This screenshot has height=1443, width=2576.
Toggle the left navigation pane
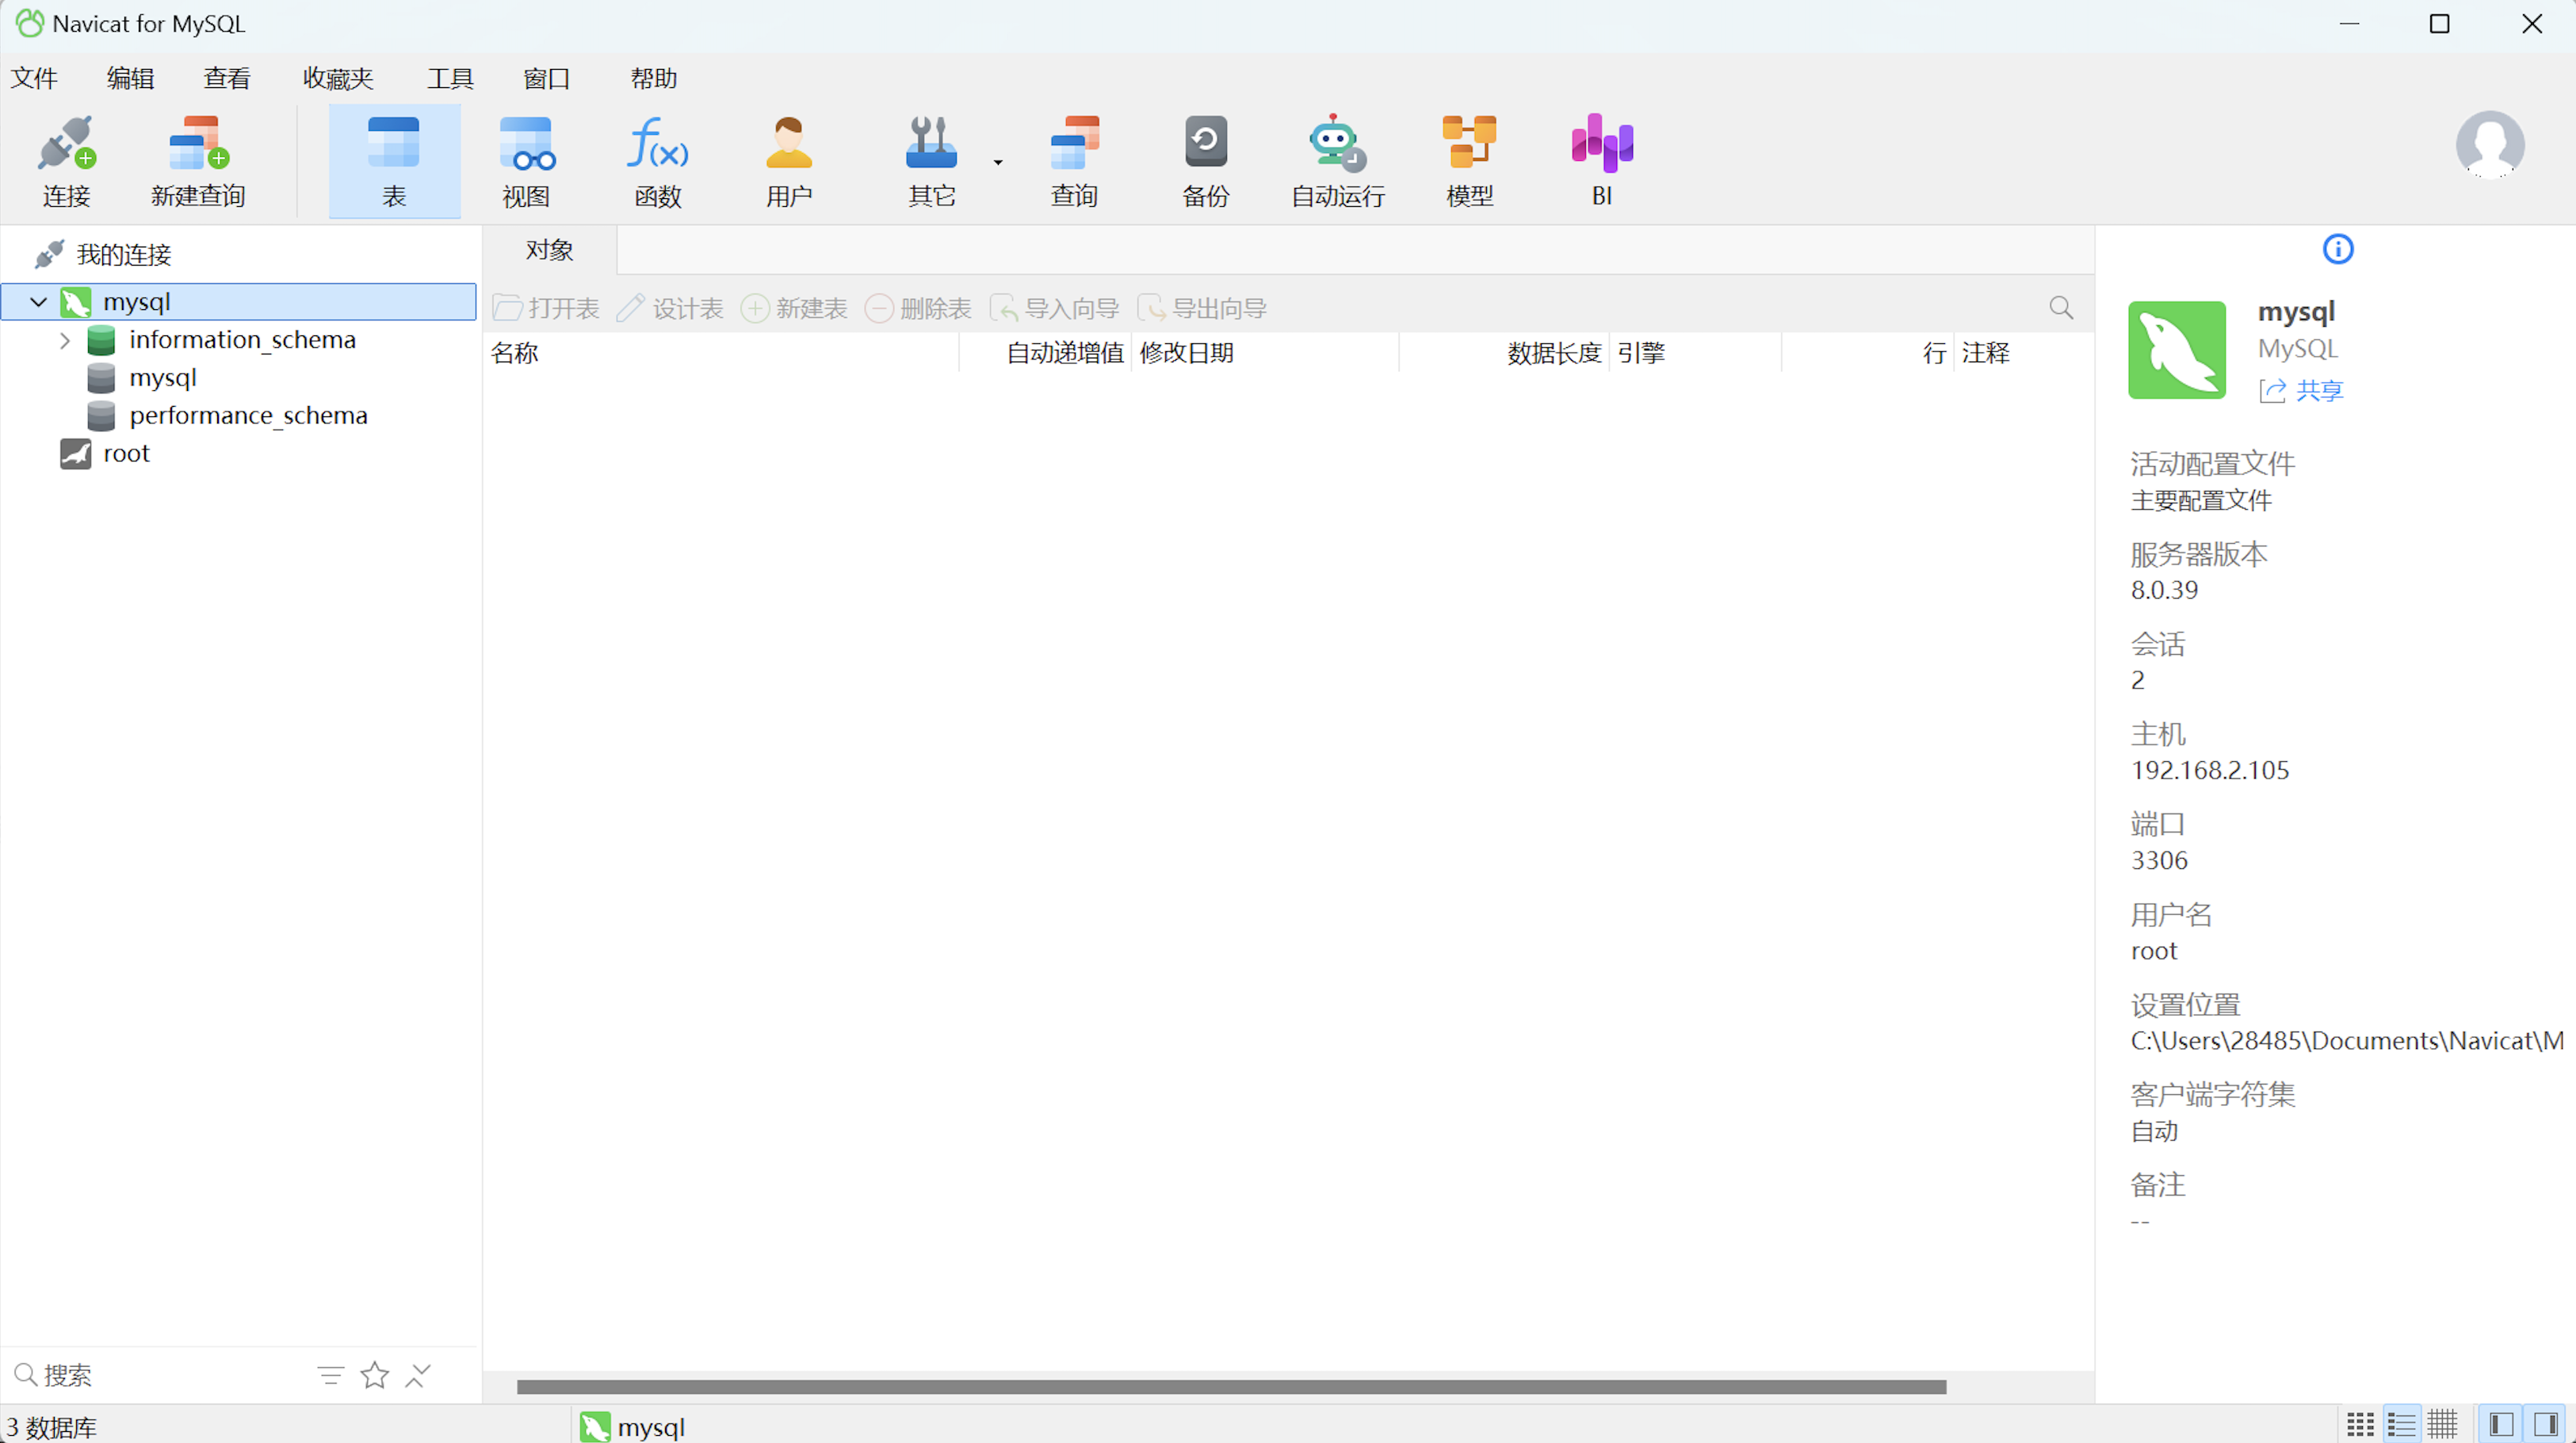pyautogui.click(x=2501, y=1425)
